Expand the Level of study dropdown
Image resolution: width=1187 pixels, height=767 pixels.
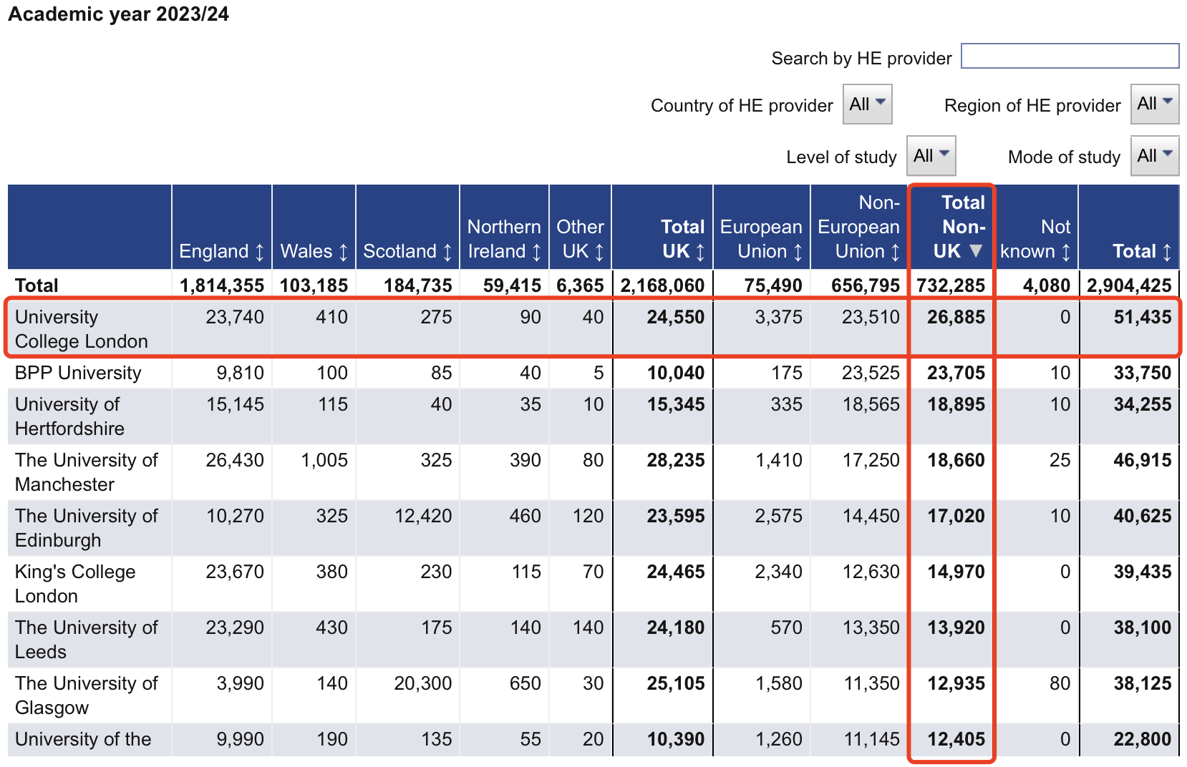pyautogui.click(x=931, y=156)
